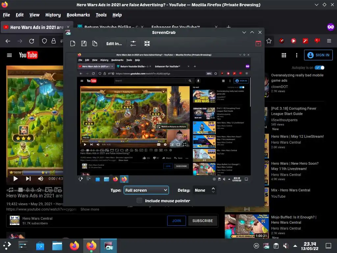This screenshot has width=337, height=253.
Task: Open the View menu
Action: pyautogui.click(x=34, y=15)
